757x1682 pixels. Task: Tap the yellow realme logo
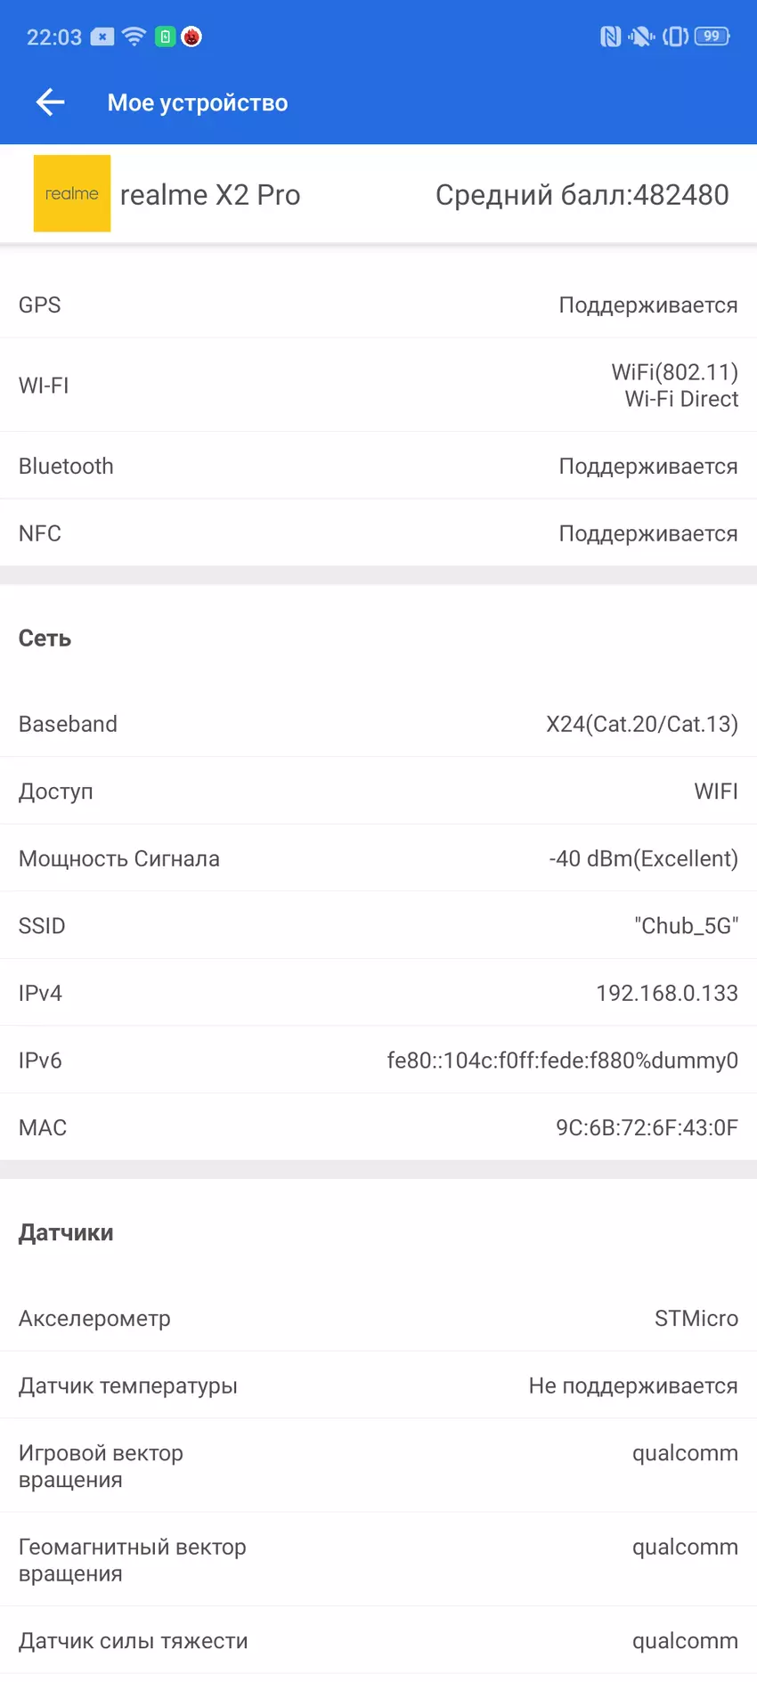pyautogui.click(x=72, y=193)
